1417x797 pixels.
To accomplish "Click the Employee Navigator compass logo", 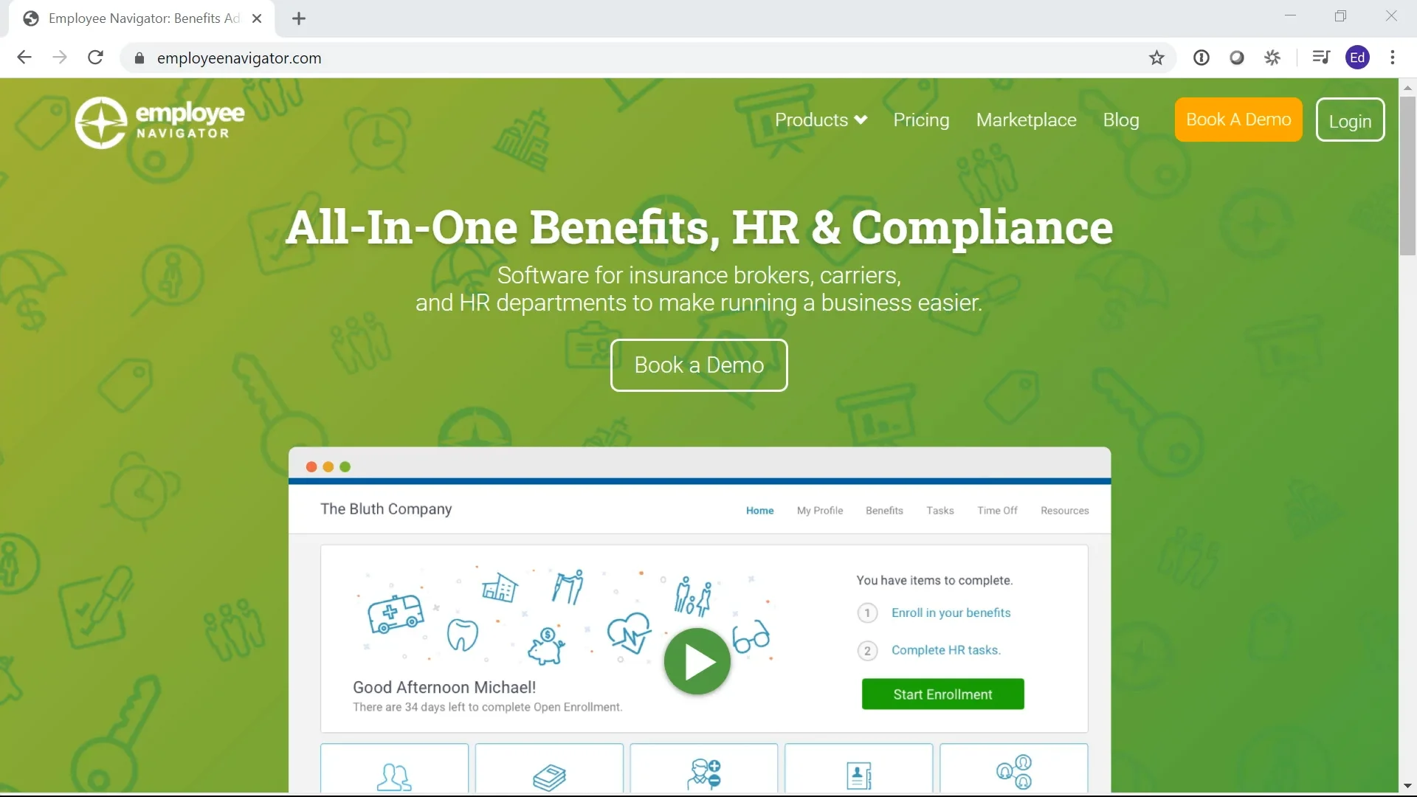I will [x=101, y=123].
